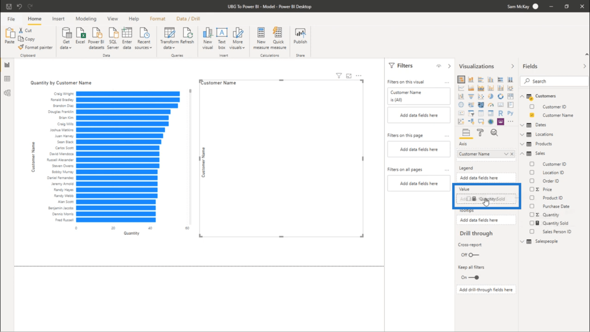Open the View ribbon tab
590x332 pixels.
coord(112,19)
